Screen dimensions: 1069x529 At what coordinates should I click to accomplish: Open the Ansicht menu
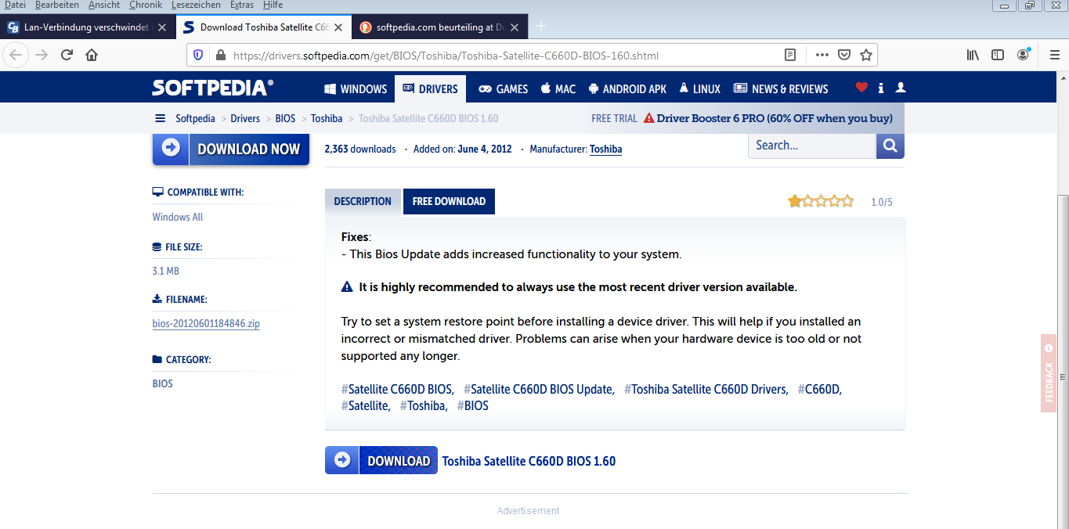104,5
